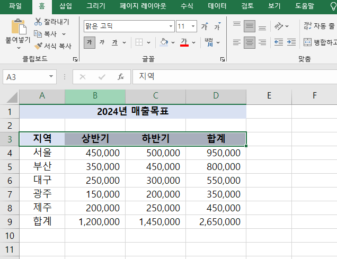Click Wrap Text (자동 줄) button
The height and width of the screenshot is (259, 337).
click(320, 26)
